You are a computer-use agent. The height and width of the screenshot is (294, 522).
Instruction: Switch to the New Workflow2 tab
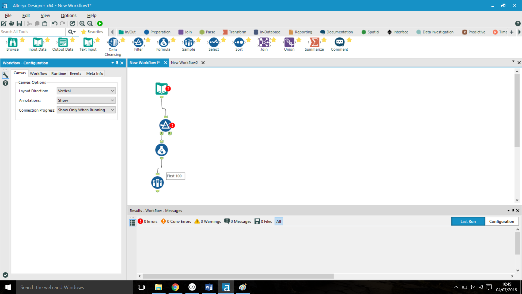pos(184,63)
